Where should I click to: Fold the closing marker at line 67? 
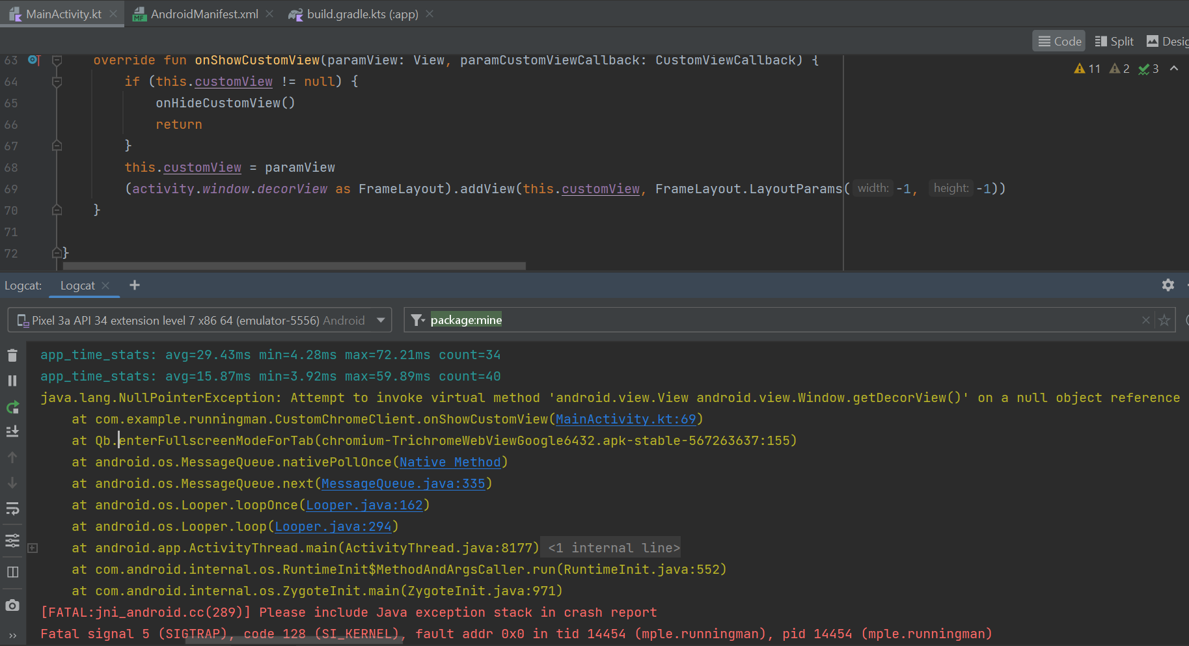click(57, 146)
